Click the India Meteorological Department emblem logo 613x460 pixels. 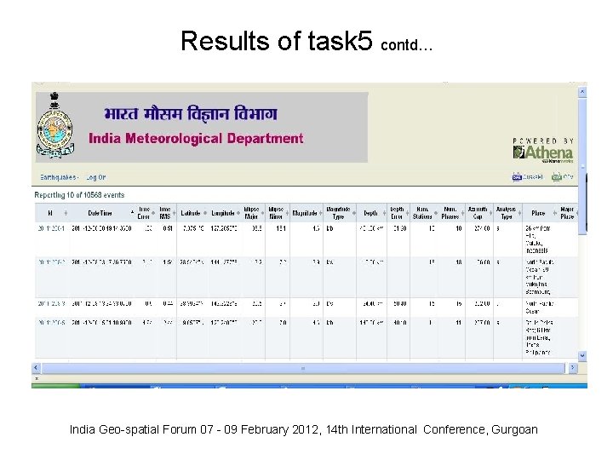click(55, 125)
